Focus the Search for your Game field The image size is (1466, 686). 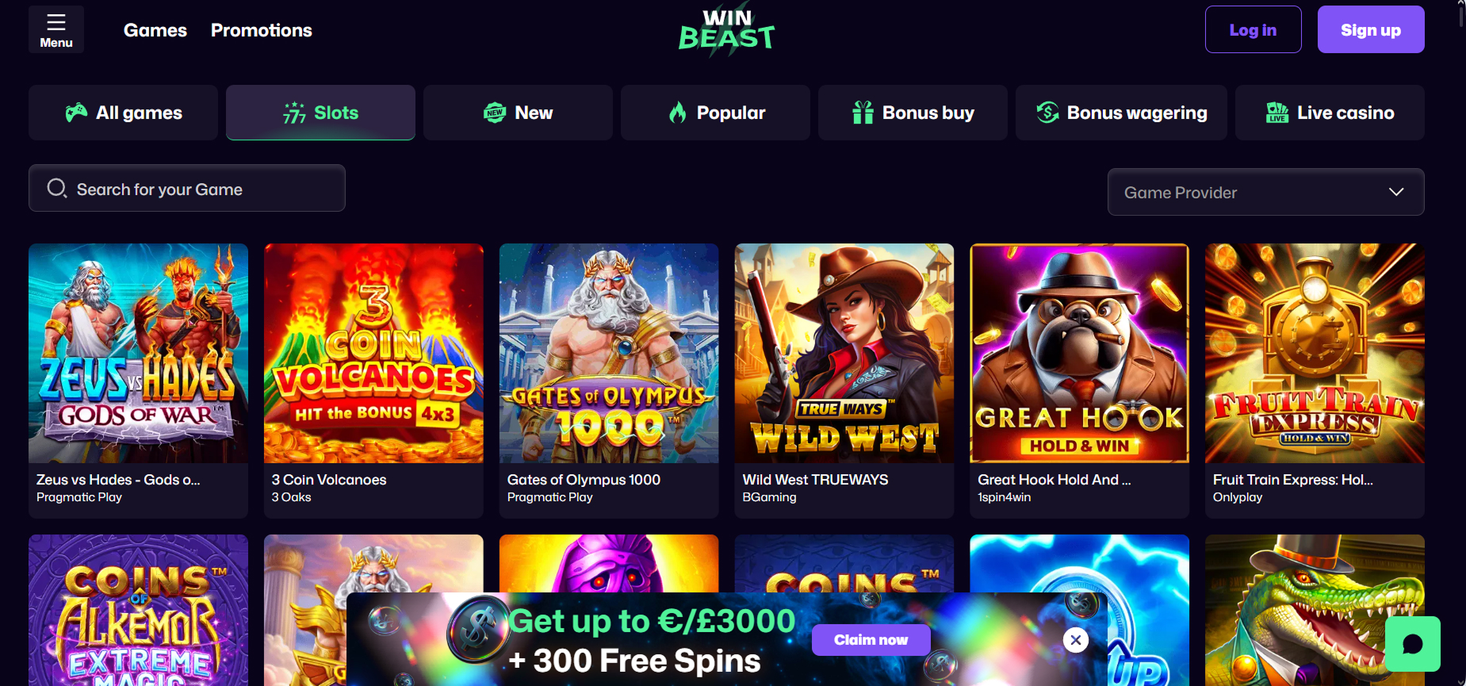click(198, 189)
